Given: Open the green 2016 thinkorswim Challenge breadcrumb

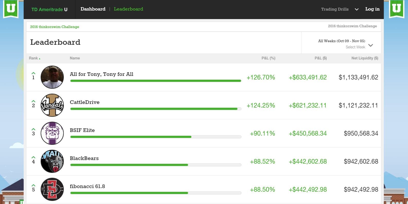Looking at the screenshot, I should 55,27.
